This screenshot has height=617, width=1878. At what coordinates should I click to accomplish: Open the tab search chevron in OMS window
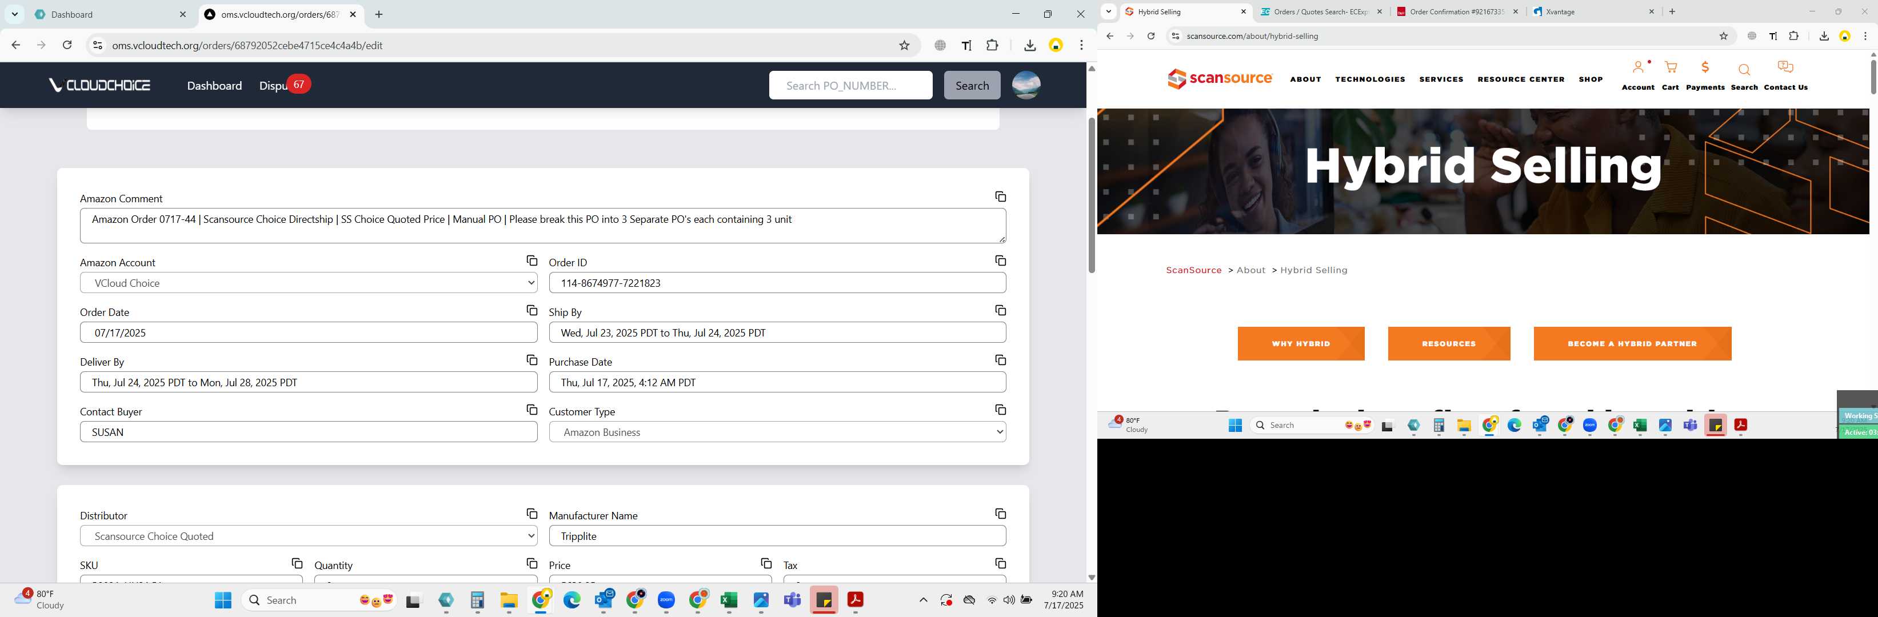15,15
